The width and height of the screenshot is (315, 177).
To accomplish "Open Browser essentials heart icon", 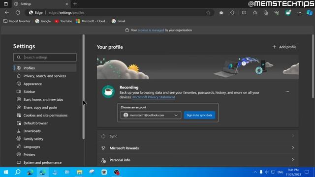I will click(x=277, y=12).
